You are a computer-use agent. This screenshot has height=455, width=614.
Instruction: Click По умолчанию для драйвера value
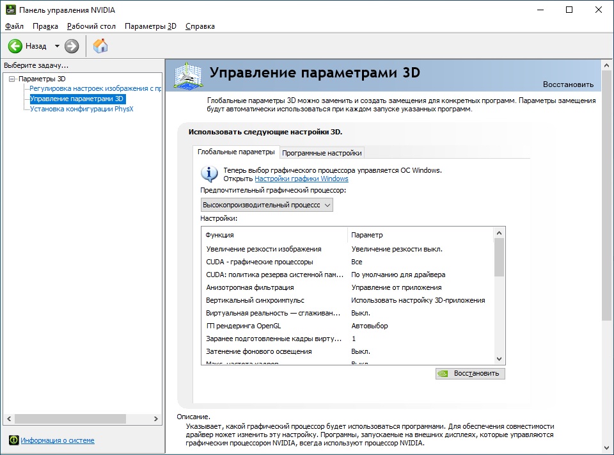(x=398, y=275)
